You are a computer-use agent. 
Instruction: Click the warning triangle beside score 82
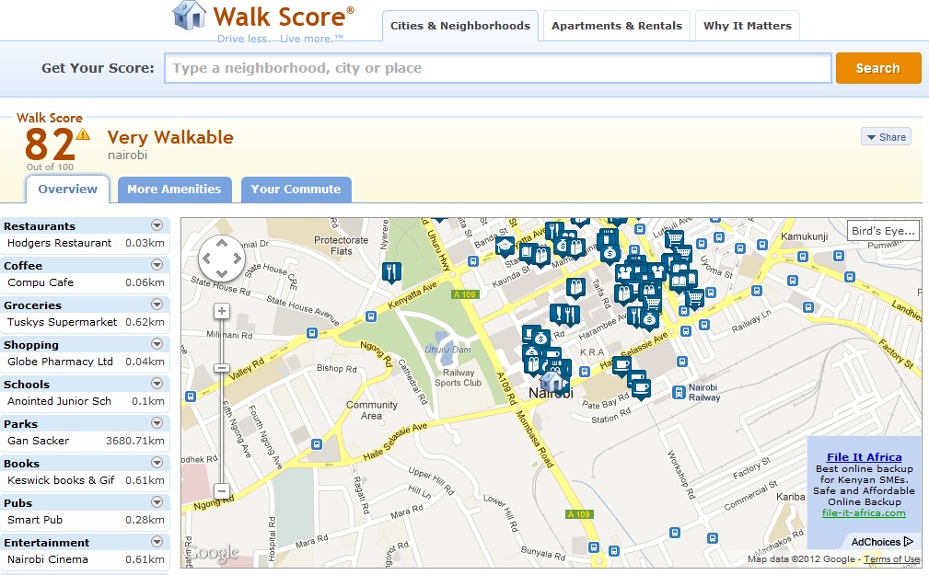(x=83, y=133)
